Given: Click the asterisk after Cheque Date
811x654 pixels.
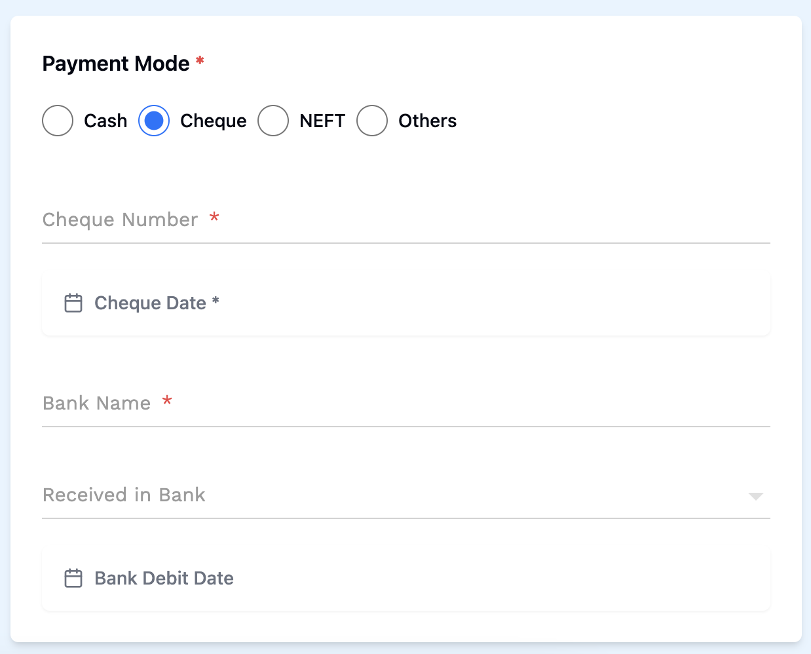Looking at the screenshot, I should click(x=215, y=303).
